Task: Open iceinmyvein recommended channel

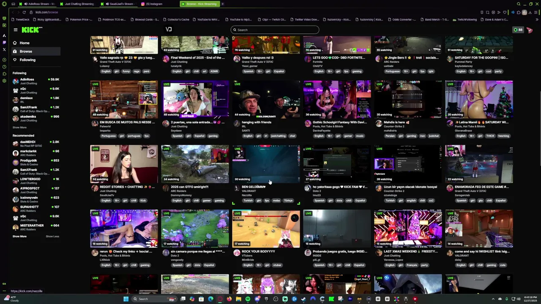Action: pos(36,199)
